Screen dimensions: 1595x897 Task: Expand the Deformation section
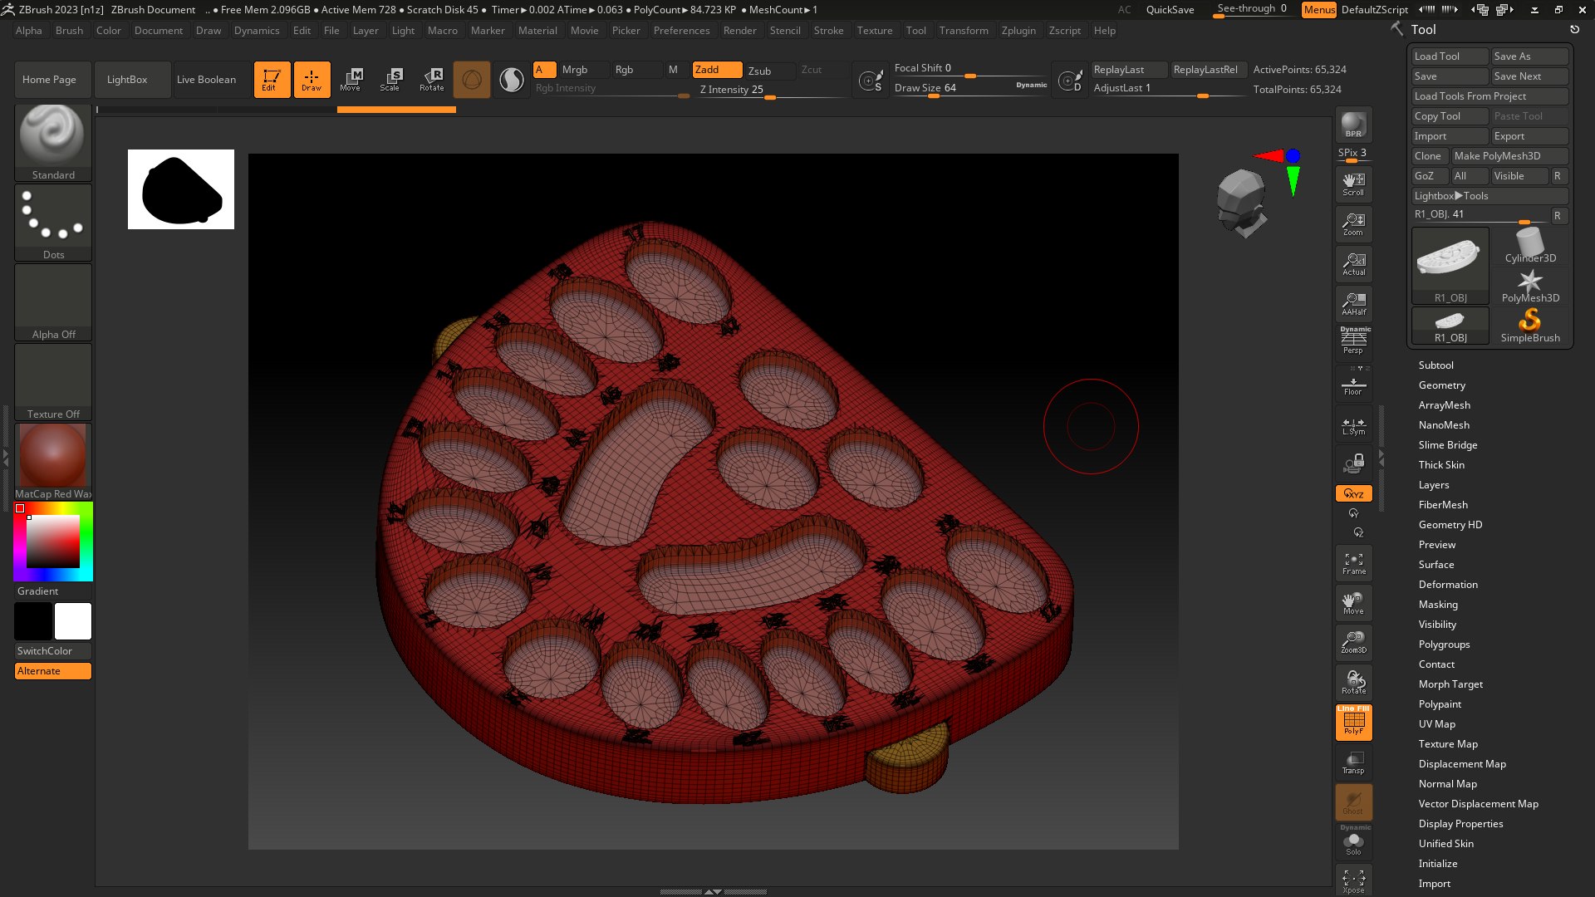[x=1448, y=585]
